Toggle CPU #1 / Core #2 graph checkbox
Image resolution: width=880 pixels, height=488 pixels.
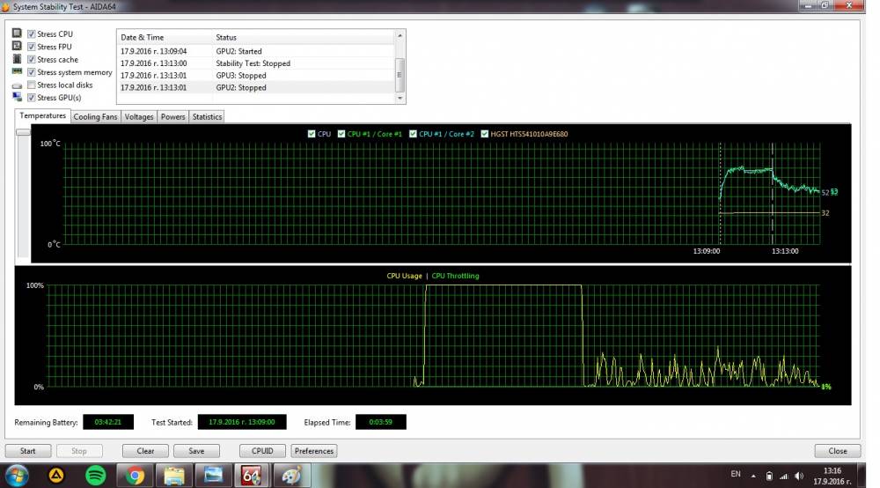coord(413,134)
